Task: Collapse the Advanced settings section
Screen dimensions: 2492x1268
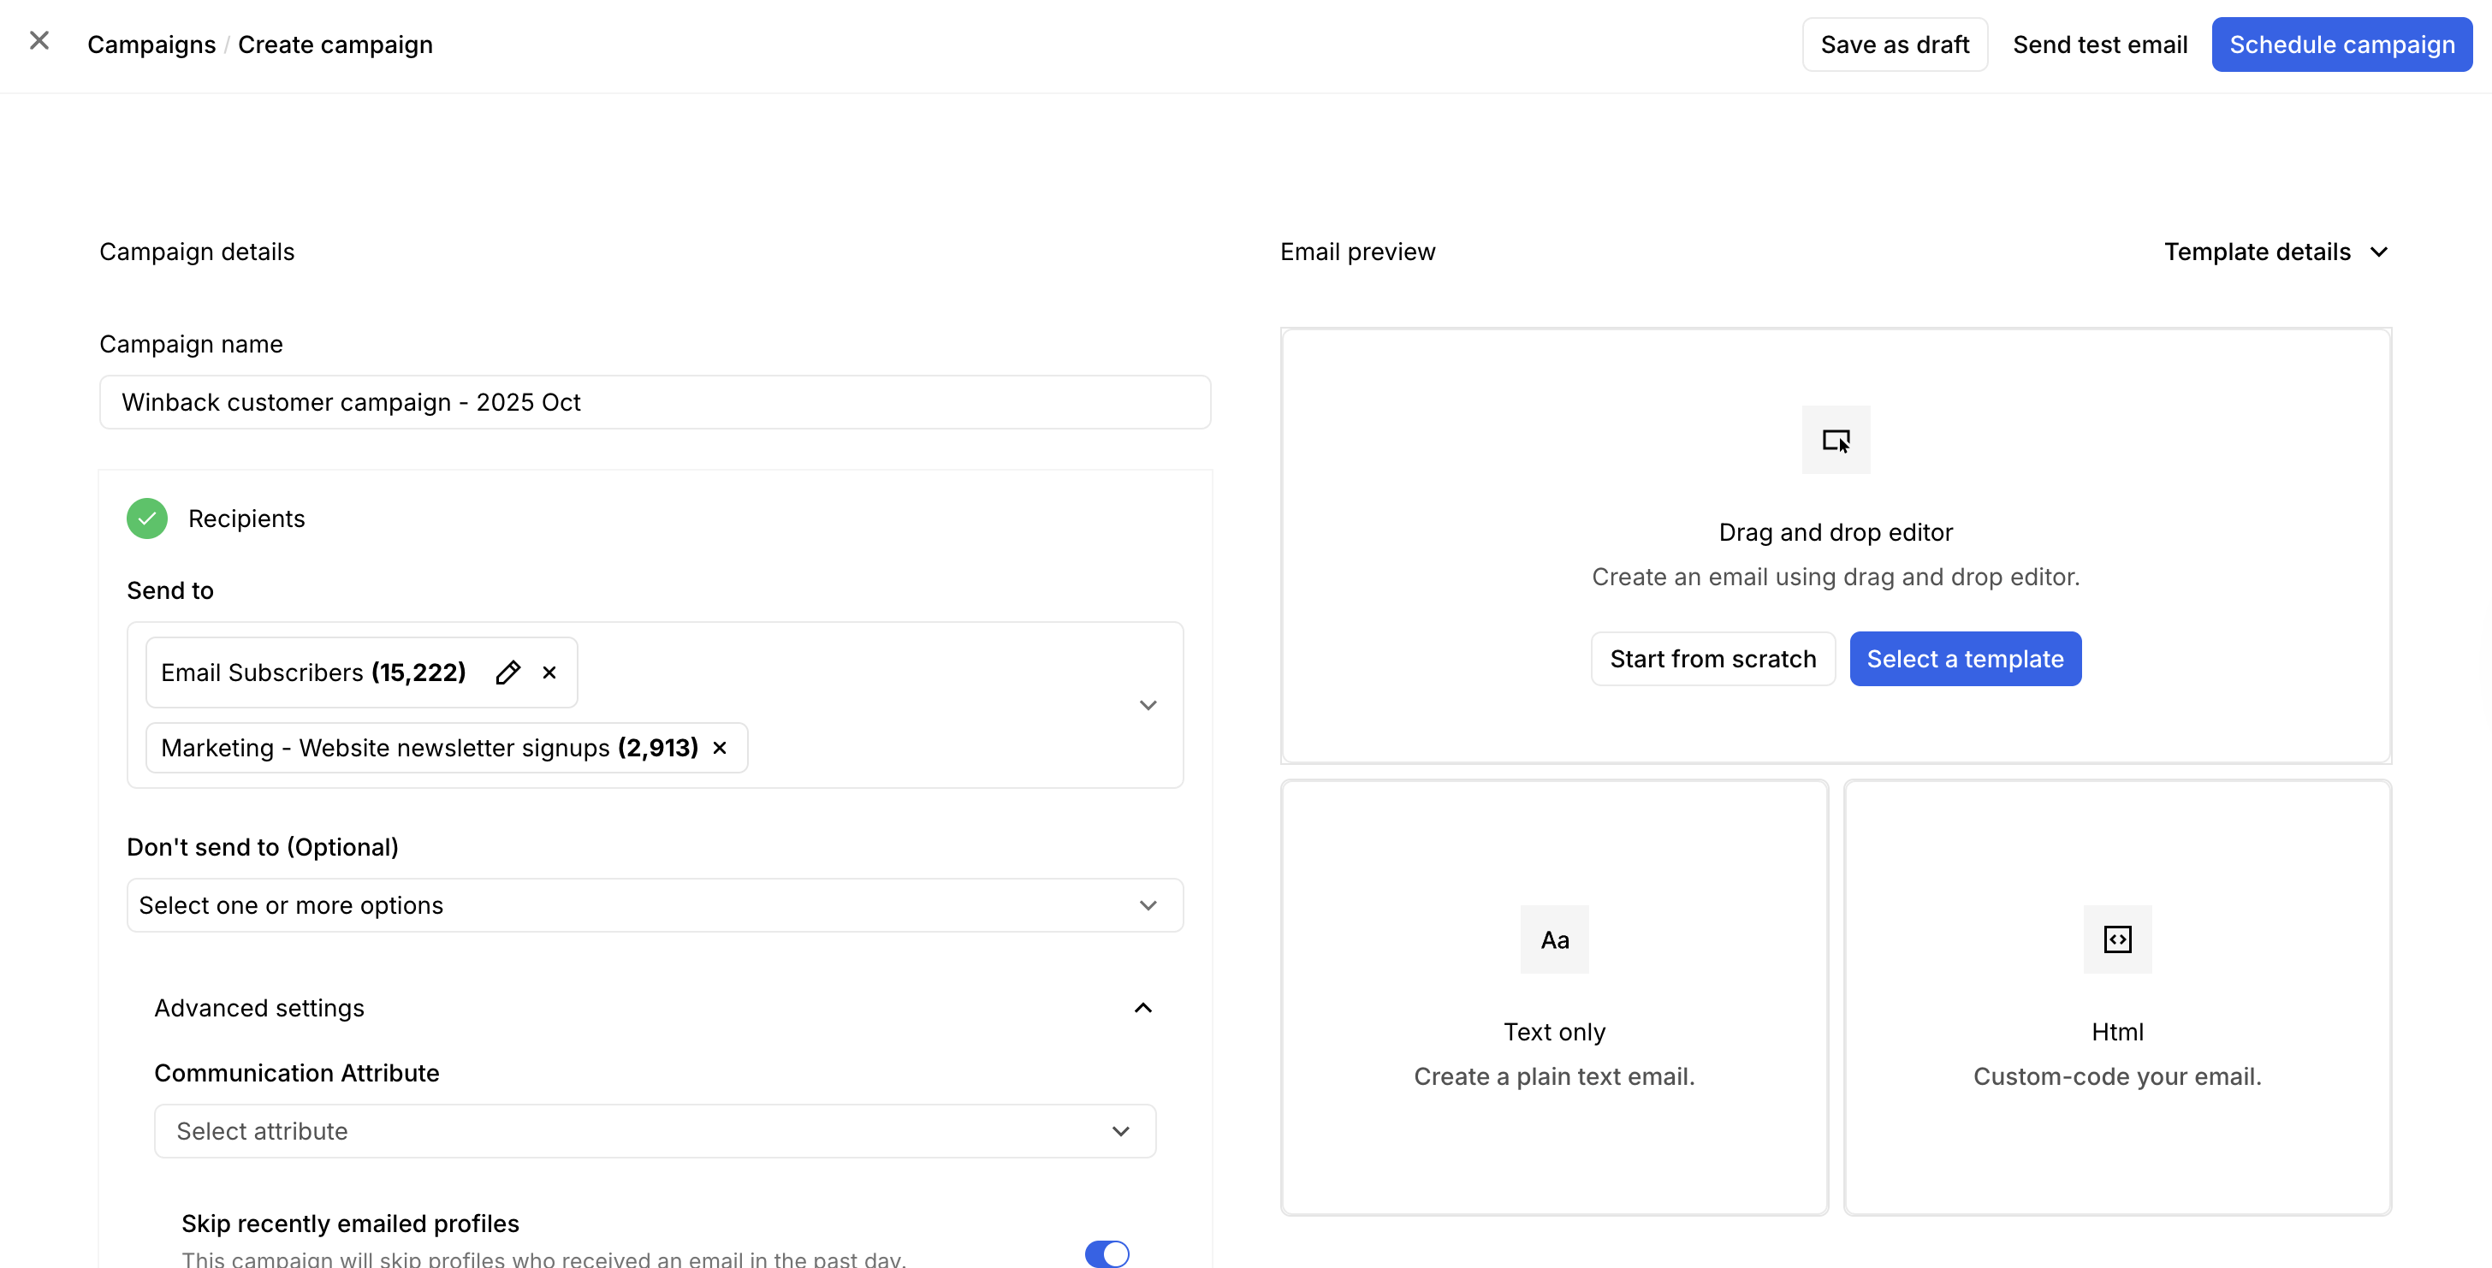Action: pyautogui.click(x=1142, y=1008)
